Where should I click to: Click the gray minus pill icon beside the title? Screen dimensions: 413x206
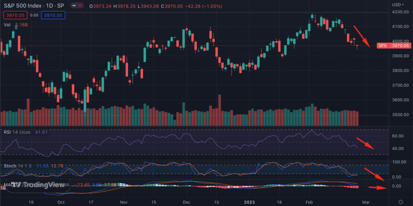click(x=74, y=5)
